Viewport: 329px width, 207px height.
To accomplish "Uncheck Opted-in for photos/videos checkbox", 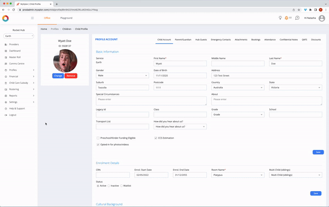I will [98, 145].
